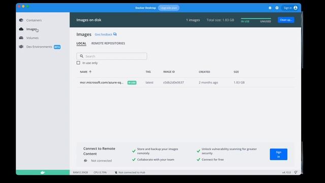Click the Upgrade plan button
The width and height of the screenshot is (325, 183).
pyautogui.click(x=169, y=8)
